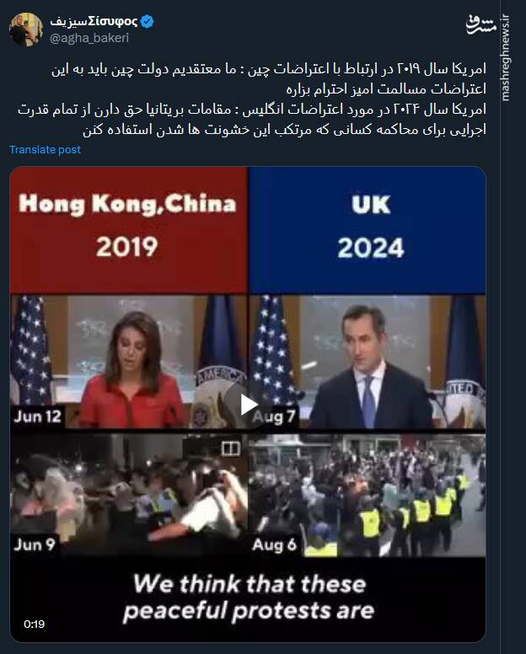
Task: Click the author display name سیزیف Σίσυφος
Action: tap(94, 21)
